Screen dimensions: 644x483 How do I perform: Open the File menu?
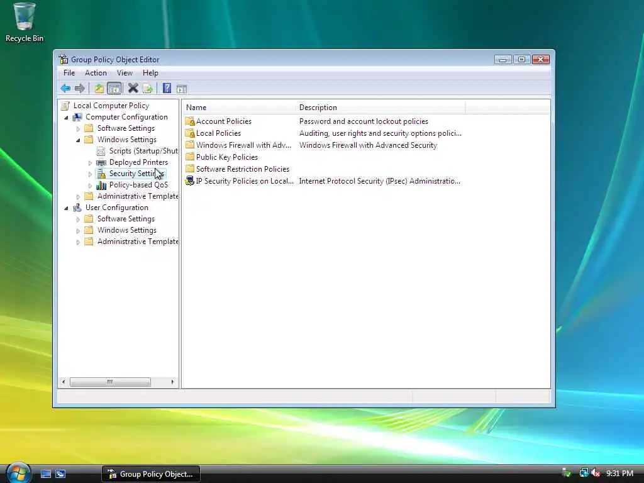[69, 73]
